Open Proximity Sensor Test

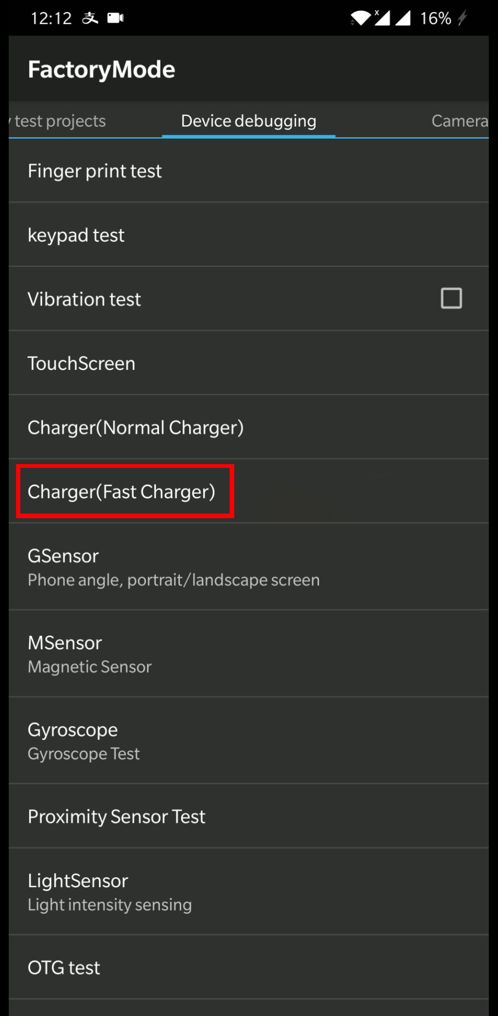tap(249, 816)
